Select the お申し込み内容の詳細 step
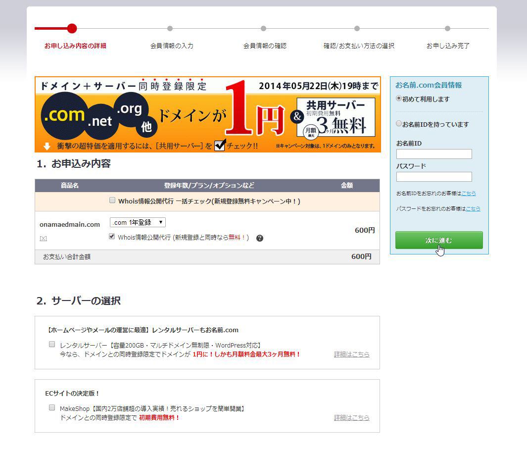The height and width of the screenshot is (454, 527). tap(75, 46)
